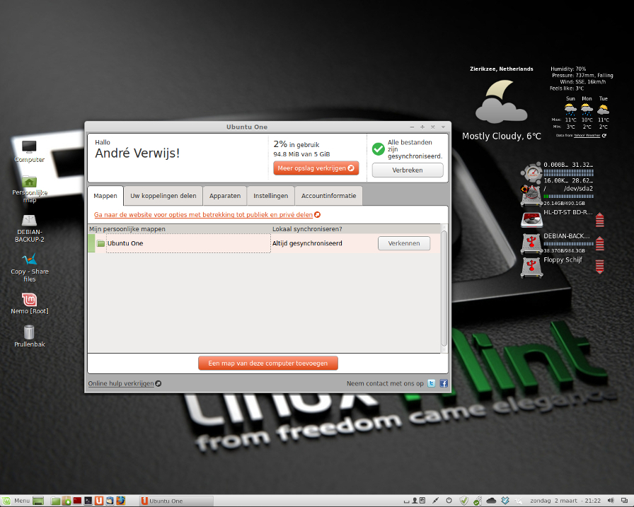
Task: Open the window menu arrow in title bar
Action: (x=443, y=127)
